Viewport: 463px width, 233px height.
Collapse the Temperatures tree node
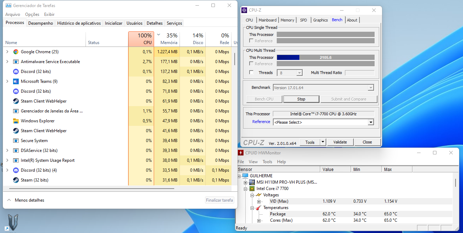pos(252,208)
